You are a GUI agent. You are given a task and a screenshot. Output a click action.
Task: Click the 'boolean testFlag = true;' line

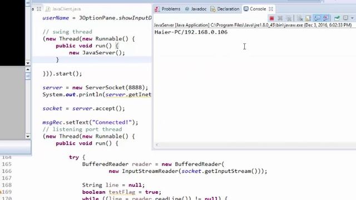pos(122,192)
